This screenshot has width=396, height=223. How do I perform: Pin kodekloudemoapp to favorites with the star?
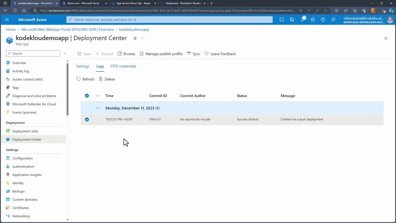[x=135, y=38]
